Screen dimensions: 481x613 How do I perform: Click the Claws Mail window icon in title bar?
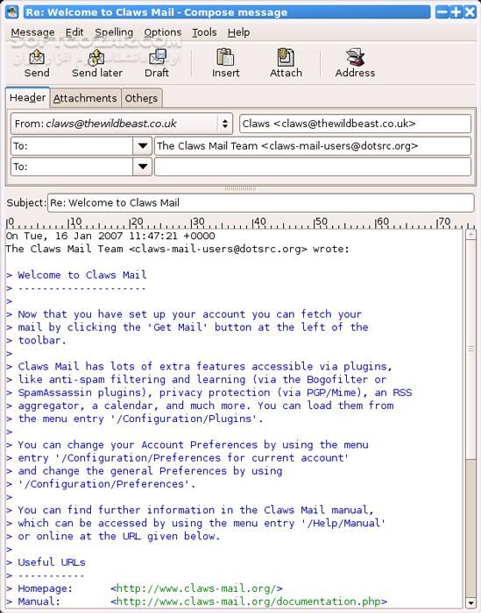point(11,11)
